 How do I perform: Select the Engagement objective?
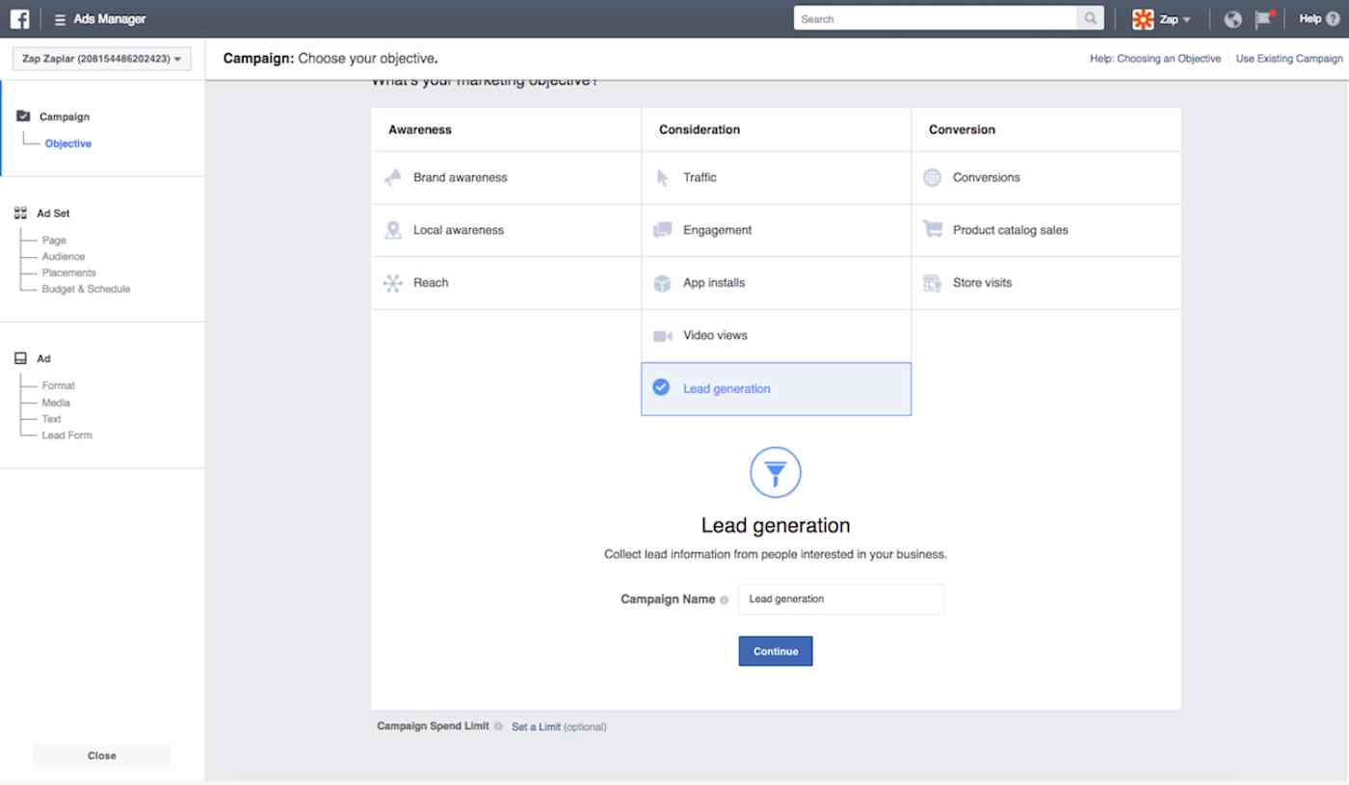pyautogui.click(x=776, y=230)
